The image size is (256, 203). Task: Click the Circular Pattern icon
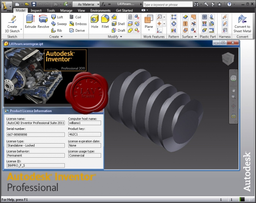pyautogui.click(x=174, y=24)
